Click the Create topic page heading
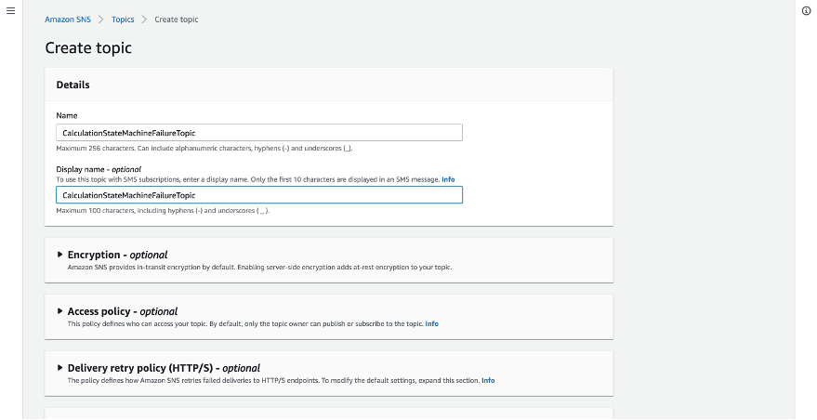Screen dimensions: 817x420 coord(88,47)
